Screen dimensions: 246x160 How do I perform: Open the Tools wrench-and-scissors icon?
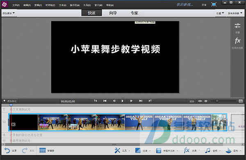(117, 151)
